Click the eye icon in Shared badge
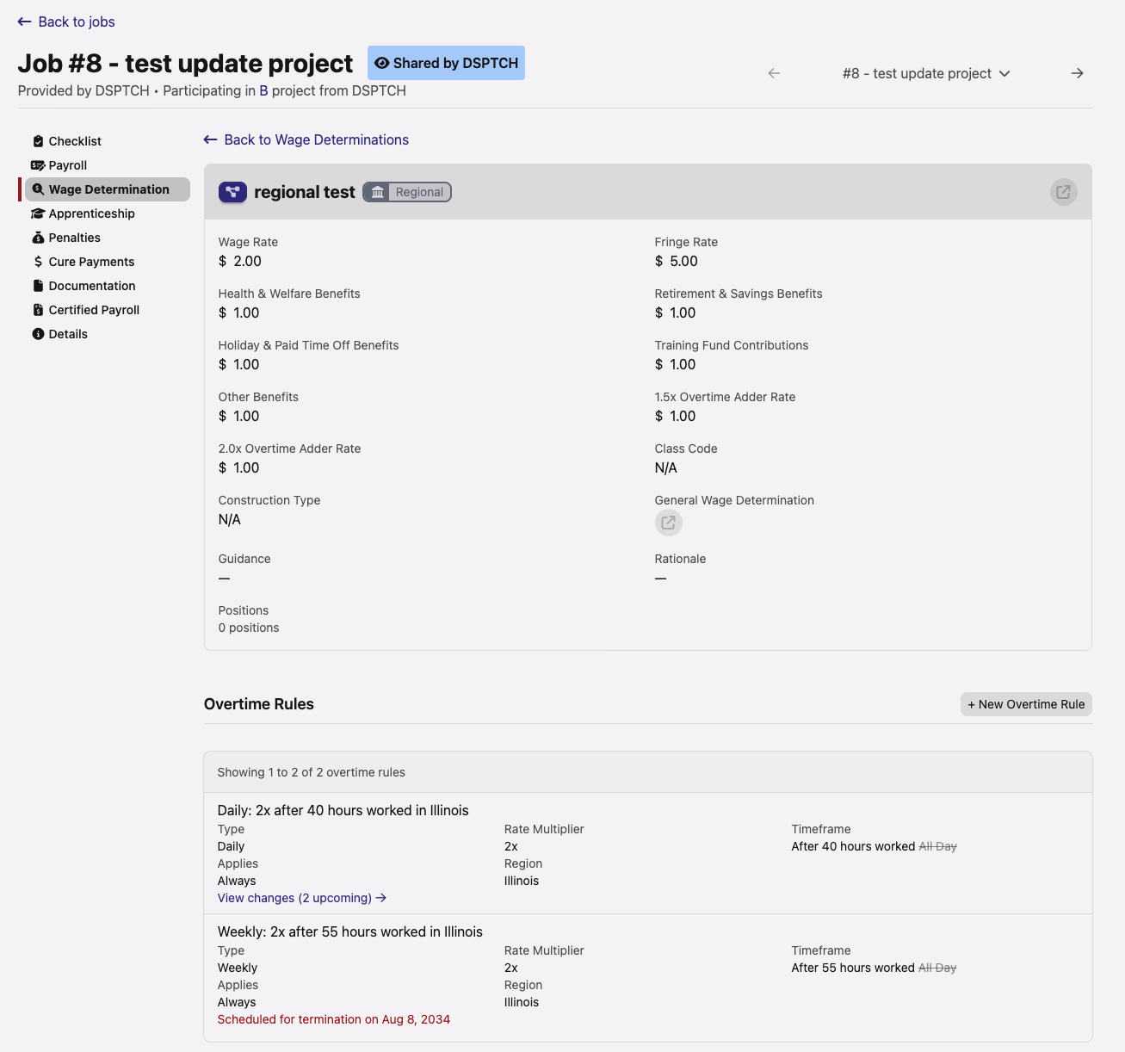The width and height of the screenshot is (1125, 1052). point(381,63)
